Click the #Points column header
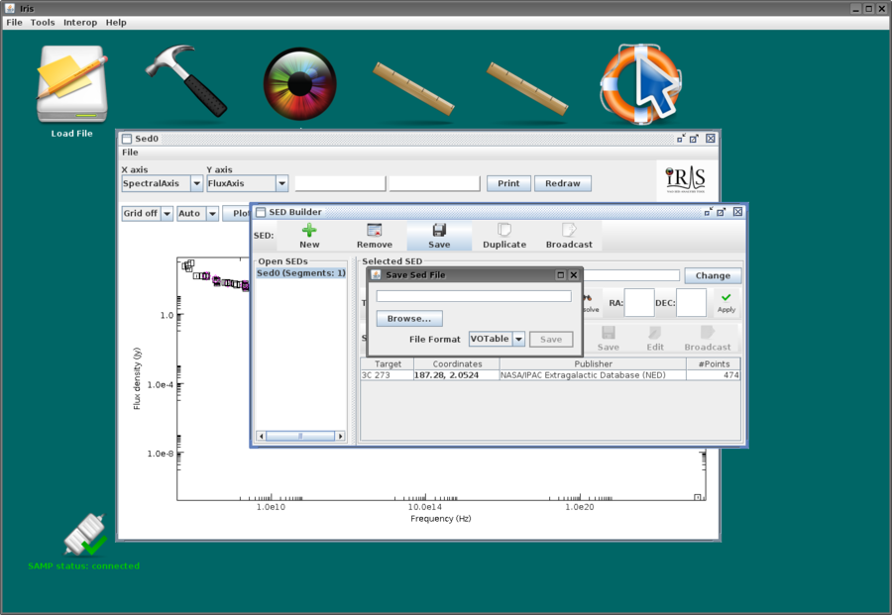The image size is (892, 615). (x=714, y=363)
